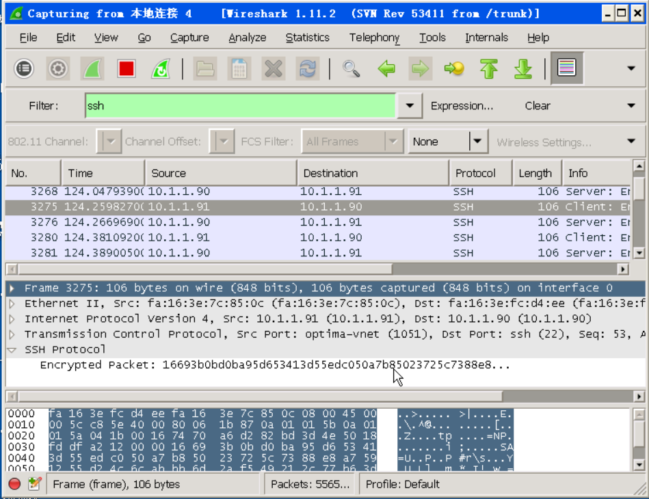
Task: Open the None decryption mode dropdown
Action: (448, 141)
